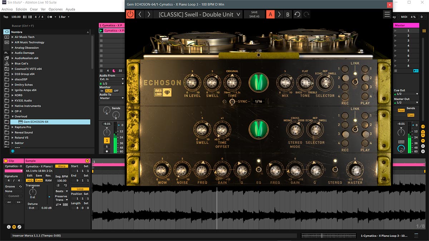Open the Ext. In audio source dropdown
429x241 pixels.
pos(112,79)
